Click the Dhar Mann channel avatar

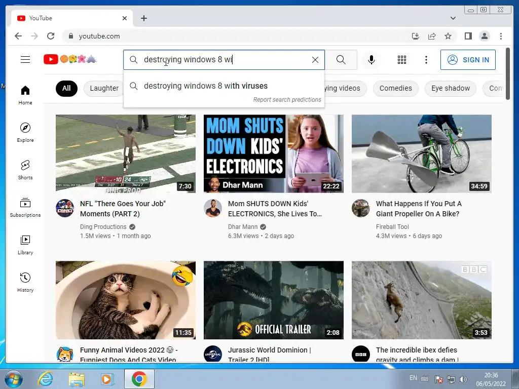(x=213, y=208)
